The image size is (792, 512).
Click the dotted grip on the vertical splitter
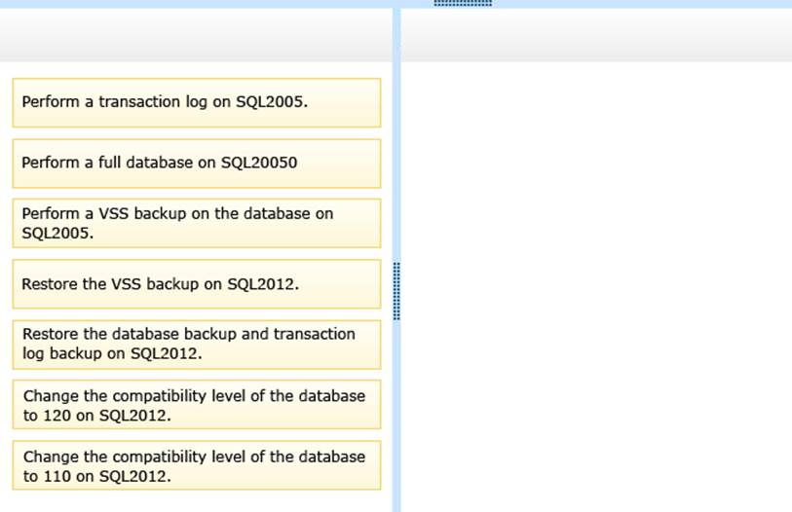(x=396, y=290)
